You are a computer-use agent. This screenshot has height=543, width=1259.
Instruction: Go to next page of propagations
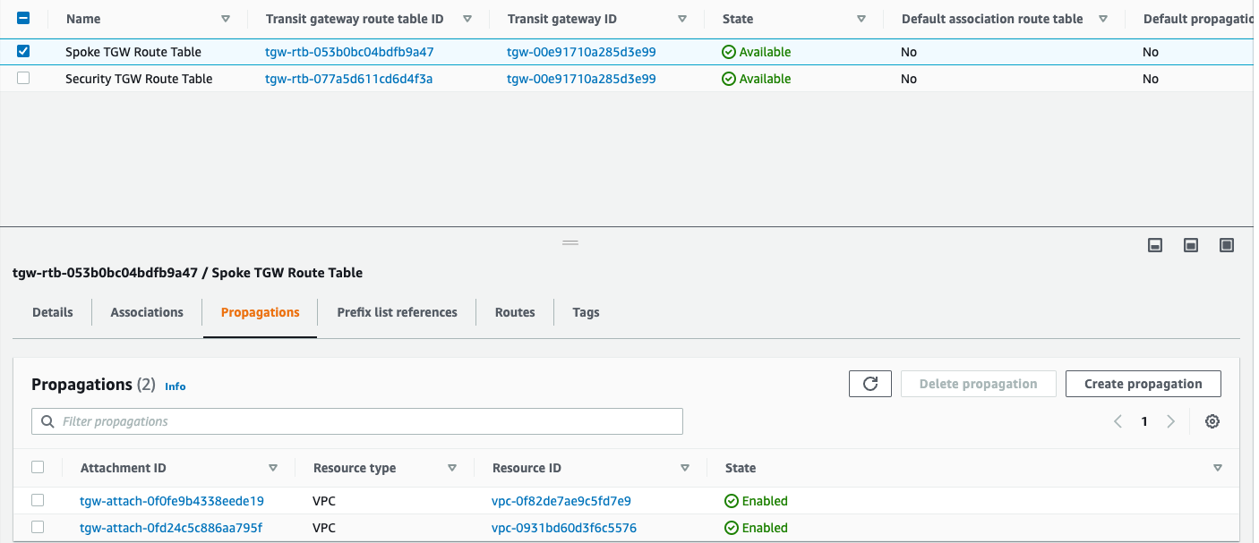1171,420
